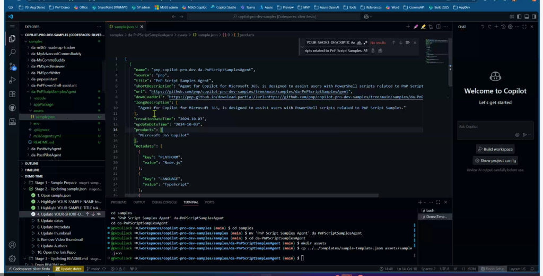Expand the appPackage folder

31,105
